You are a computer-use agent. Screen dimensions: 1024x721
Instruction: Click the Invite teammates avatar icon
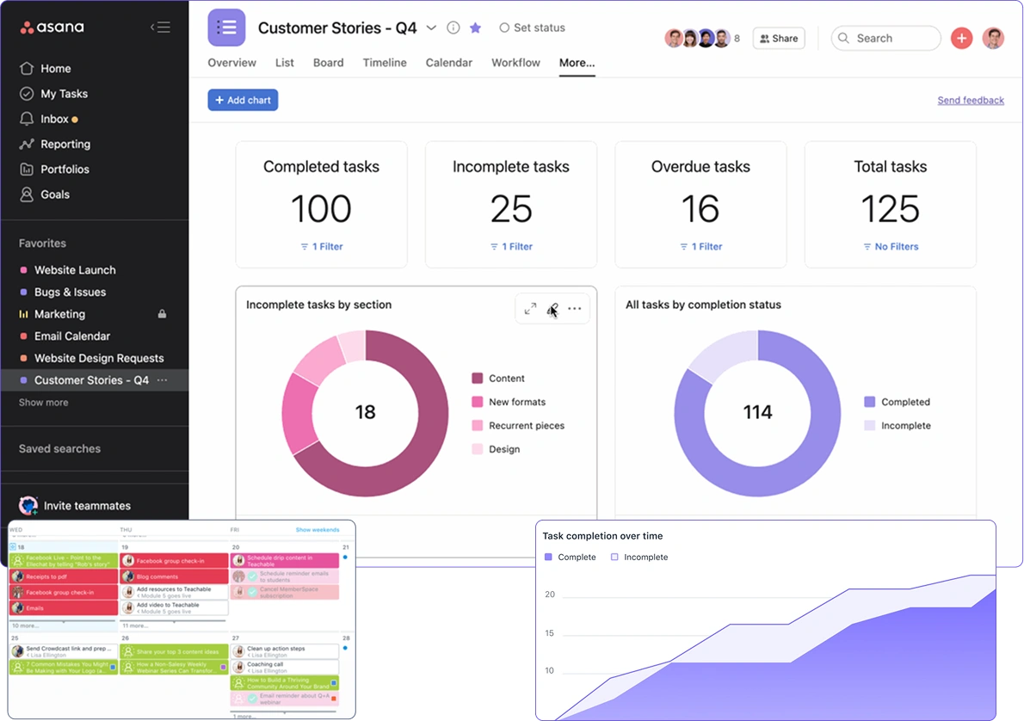pos(28,506)
